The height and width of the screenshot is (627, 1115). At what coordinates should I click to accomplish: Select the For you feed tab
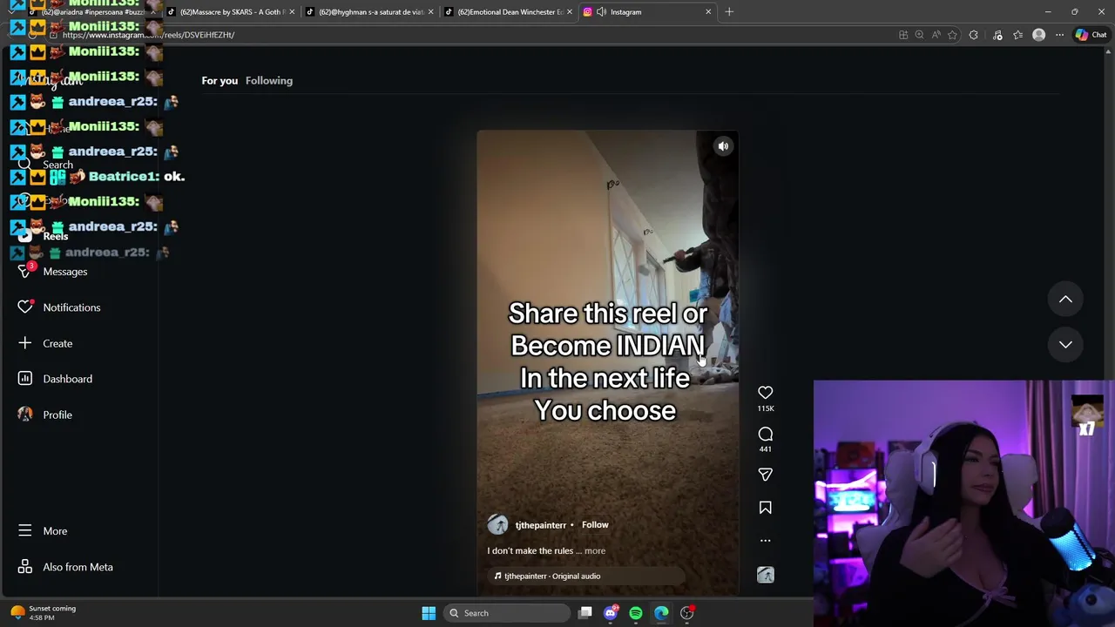[x=220, y=80]
